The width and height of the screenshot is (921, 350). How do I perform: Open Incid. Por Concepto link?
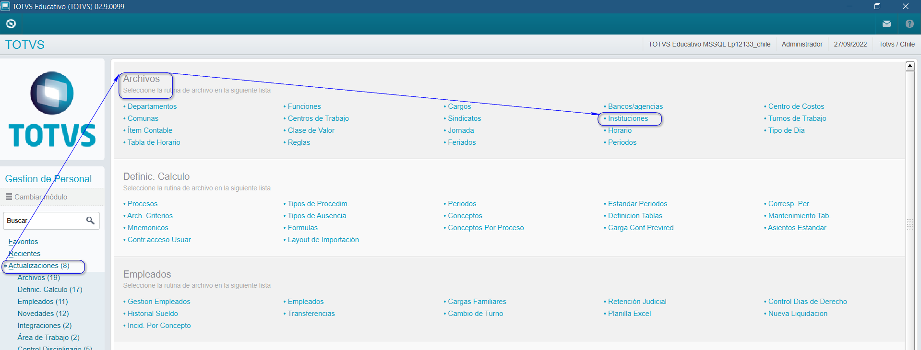pyautogui.click(x=159, y=326)
